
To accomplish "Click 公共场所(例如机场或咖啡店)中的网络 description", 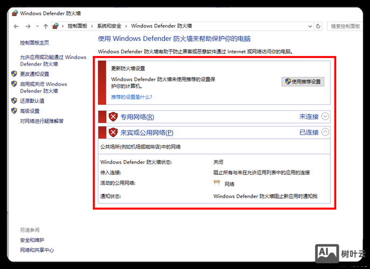I will (140, 147).
